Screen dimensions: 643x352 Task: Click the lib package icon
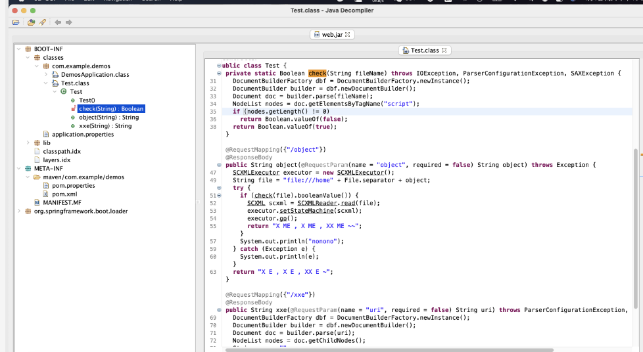click(37, 143)
